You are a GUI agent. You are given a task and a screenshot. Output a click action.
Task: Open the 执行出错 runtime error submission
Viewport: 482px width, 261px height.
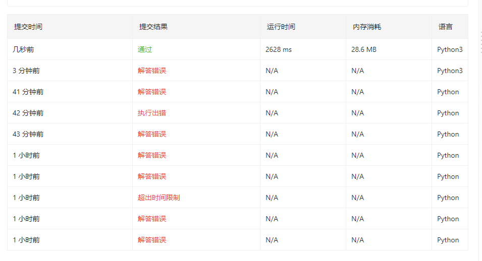(x=152, y=113)
